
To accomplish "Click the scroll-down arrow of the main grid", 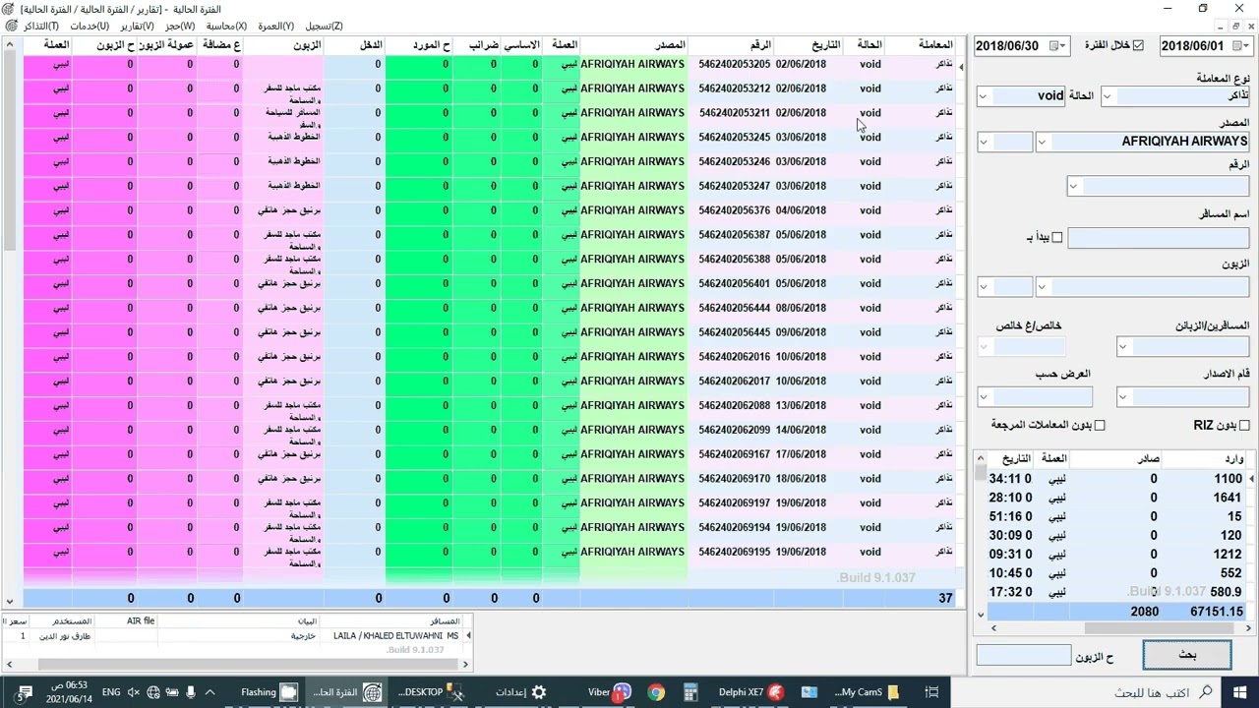I will 9,600.
